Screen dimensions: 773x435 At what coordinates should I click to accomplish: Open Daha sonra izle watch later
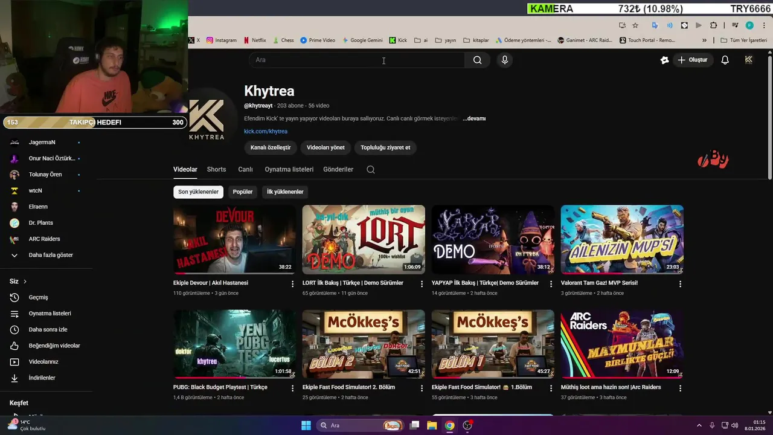pos(48,329)
